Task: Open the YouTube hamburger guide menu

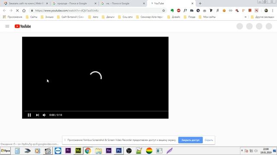Action: 7,26
